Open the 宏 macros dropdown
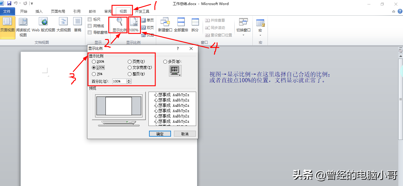Viewport: 403px width, 186px height. [260, 27]
